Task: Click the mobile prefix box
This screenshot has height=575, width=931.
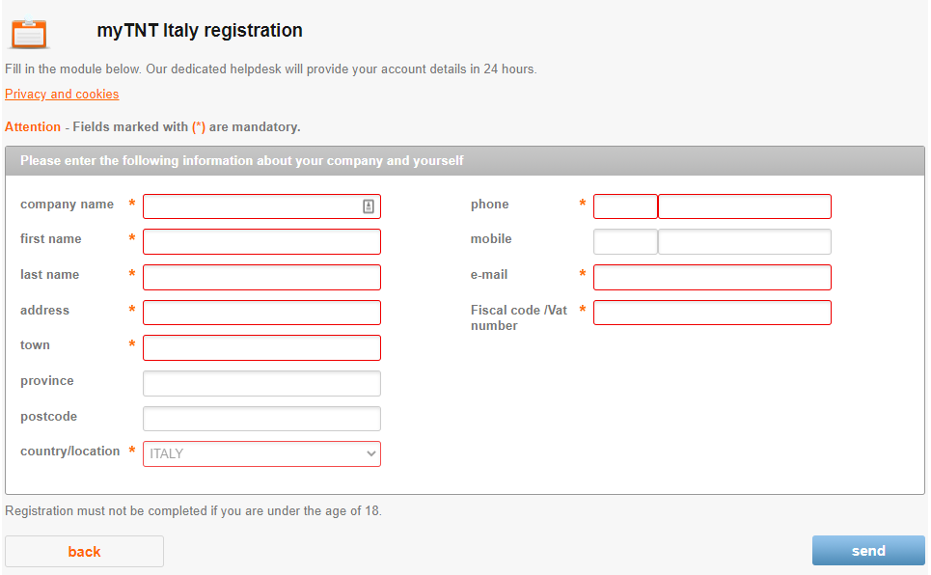Action: [625, 241]
